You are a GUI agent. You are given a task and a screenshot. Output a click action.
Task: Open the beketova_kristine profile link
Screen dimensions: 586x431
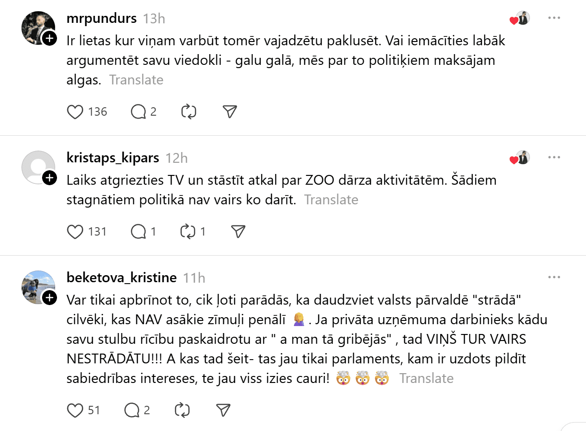(122, 278)
